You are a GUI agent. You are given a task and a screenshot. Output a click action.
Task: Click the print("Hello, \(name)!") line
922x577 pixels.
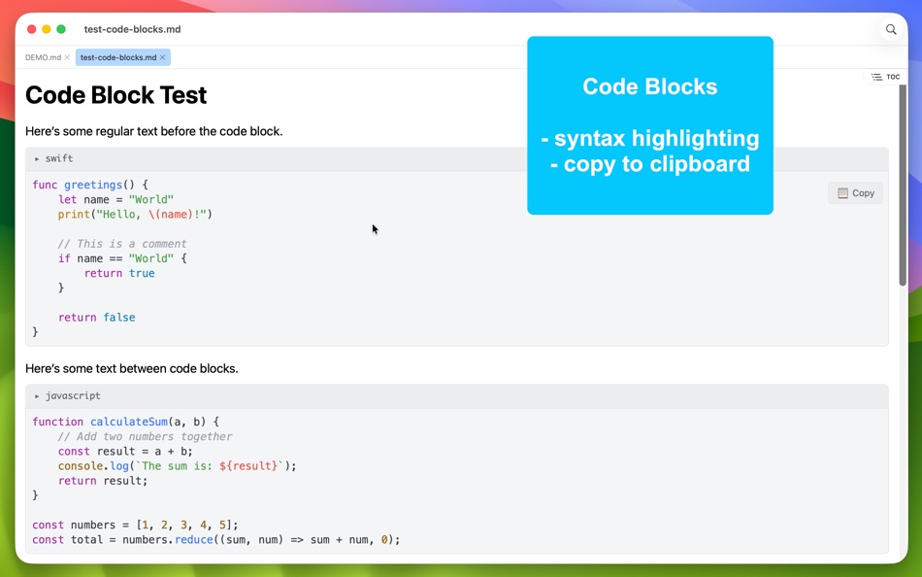(135, 215)
